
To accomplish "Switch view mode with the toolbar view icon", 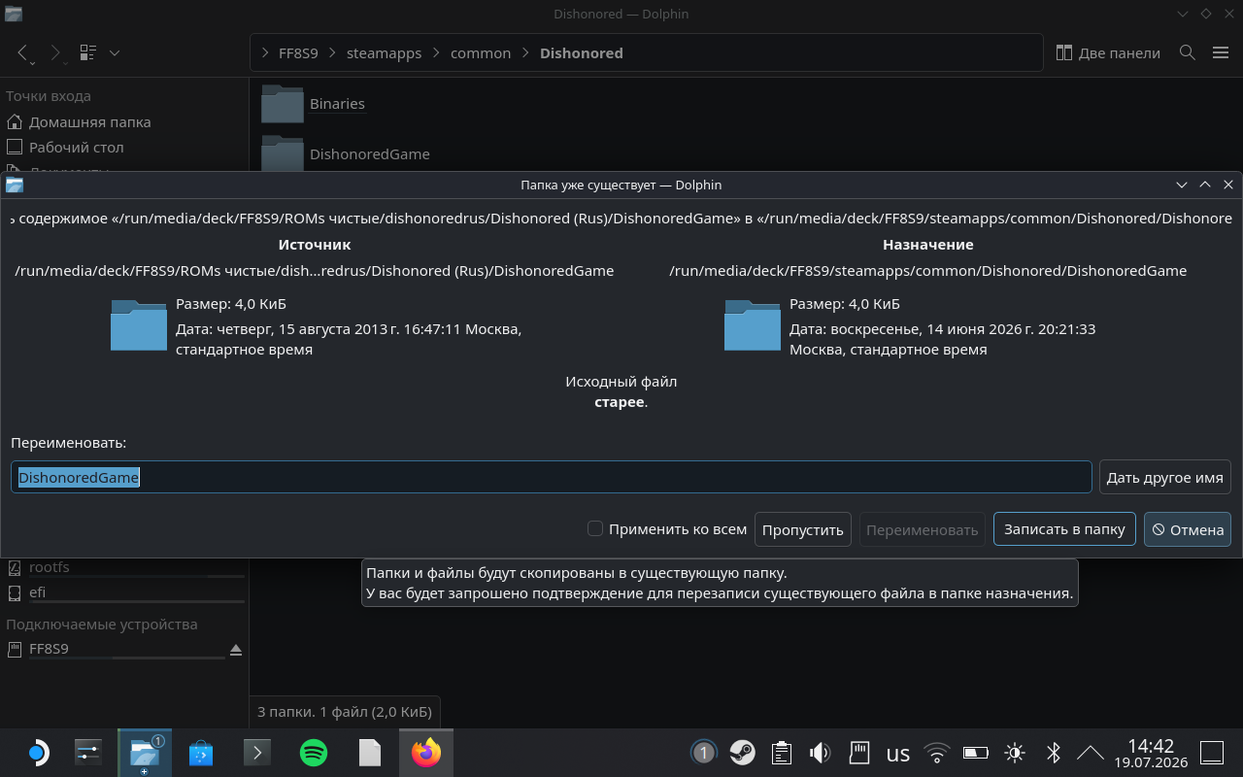I will tap(88, 52).
